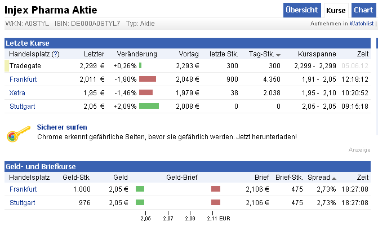Click the Tag-Stk. sort arrow icon
Screen dimensions: 378x226
click(278, 55)
